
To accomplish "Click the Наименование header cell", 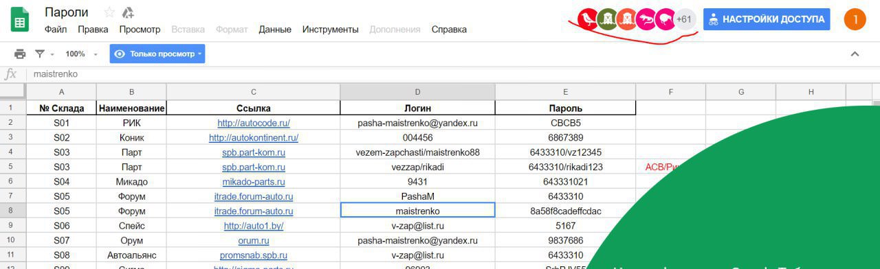I will coord(131,108).
